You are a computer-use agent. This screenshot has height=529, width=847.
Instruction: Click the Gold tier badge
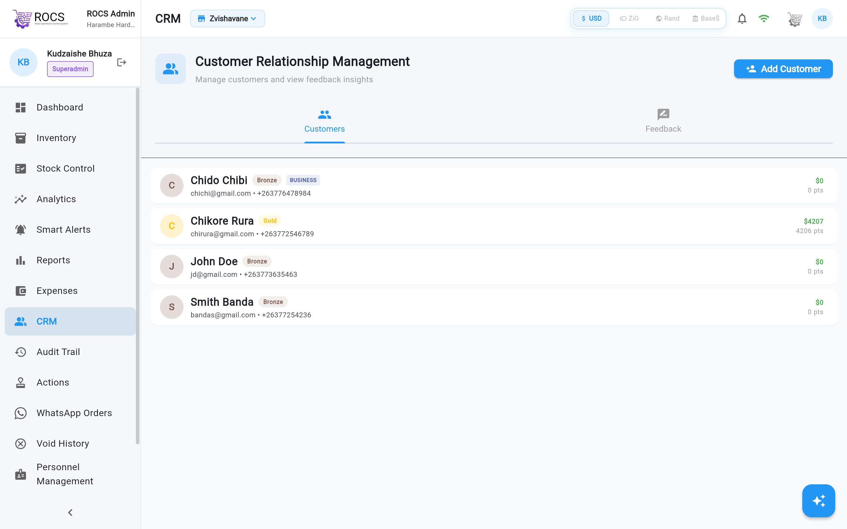(x=270, y=221)
